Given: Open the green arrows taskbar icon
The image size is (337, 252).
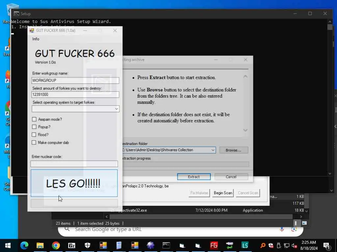Looking at the screenshot, I should pos(229,245).
